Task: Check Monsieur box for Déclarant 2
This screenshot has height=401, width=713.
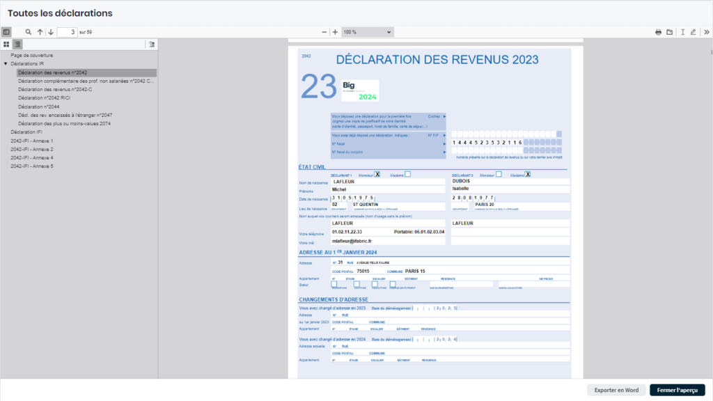Action: point(499,174)
